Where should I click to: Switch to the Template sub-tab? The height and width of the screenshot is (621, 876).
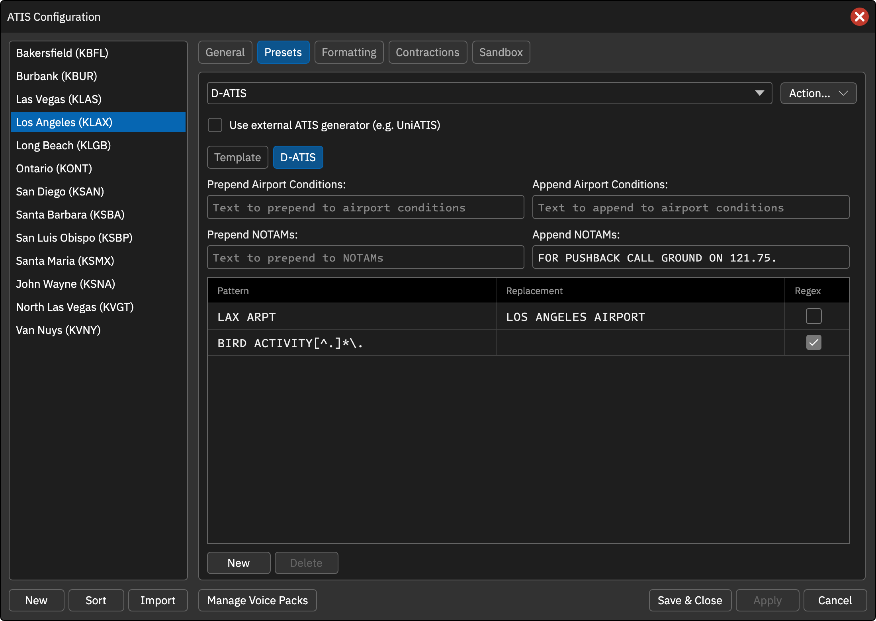(x=238, y=157)
